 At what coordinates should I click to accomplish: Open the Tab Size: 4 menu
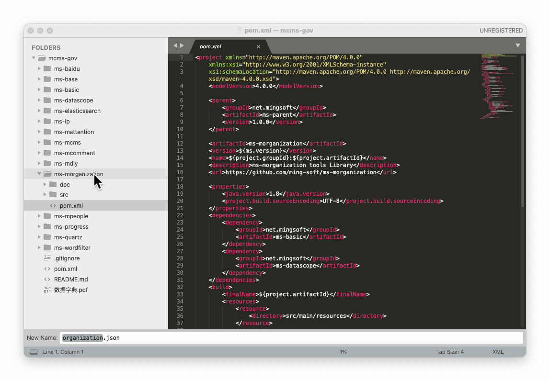pyautogui.click(x=450, y=352)
